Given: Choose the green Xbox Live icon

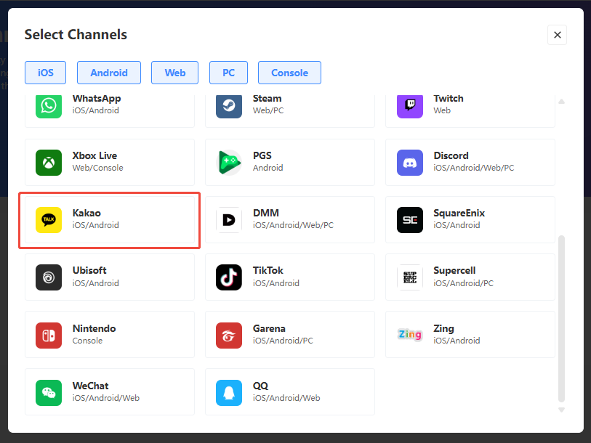Looking at the screenshot, I should point(49,162).
